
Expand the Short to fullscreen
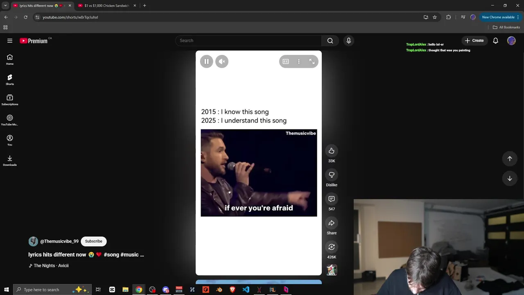(312, 61)
